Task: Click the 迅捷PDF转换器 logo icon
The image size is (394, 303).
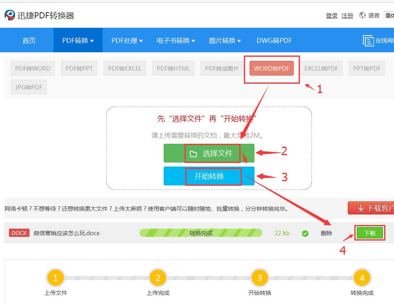Action: pyautogui.click(x=9, y=14)
